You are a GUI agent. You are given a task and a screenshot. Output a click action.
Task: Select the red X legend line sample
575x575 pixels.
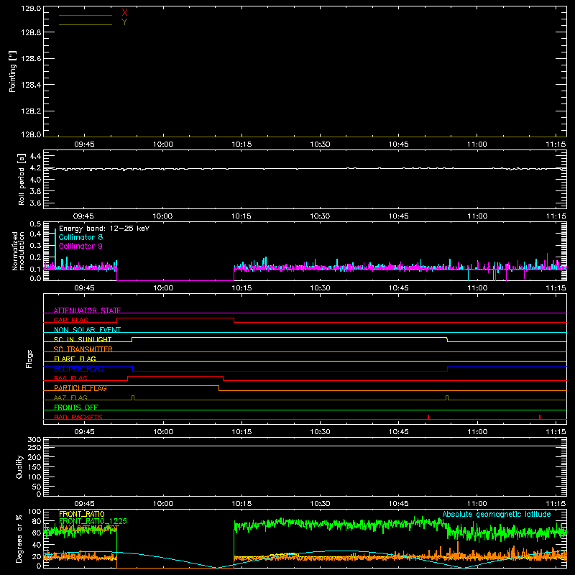pyautogui.click(x=86, y=15)
